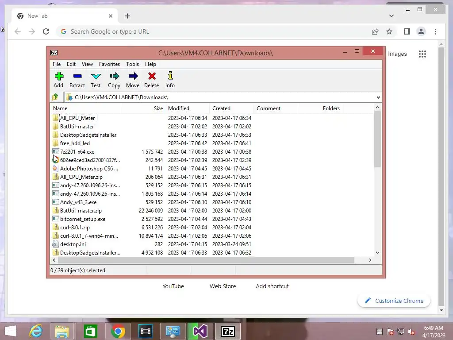Select the free_hdd_led folder
Viewport: 453px width, 340px height.
(x=75, y=143)
